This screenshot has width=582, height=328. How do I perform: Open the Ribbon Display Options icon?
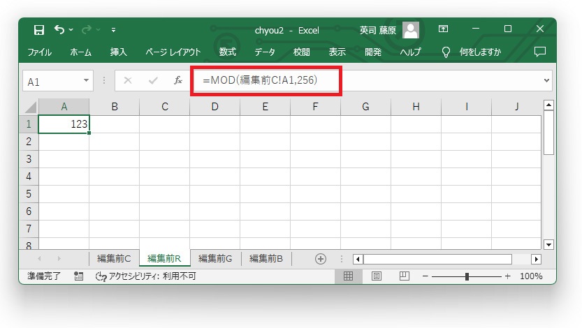443,29
